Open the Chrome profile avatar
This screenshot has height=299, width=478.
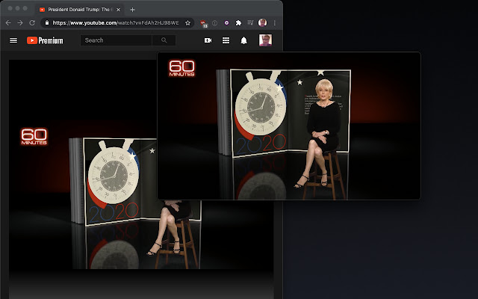pyautogui.click(x=262, y=22)
